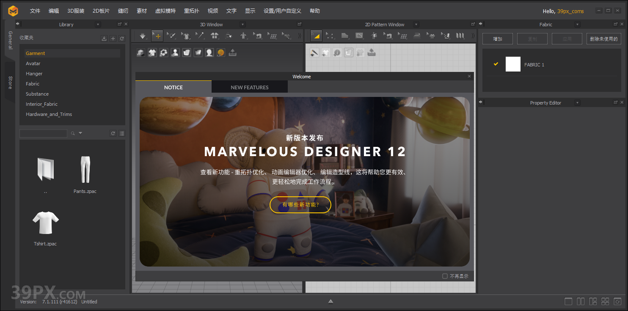Viewport: 628px width, 311px height.
Task: Switch to the Store sidebar tab
Action: (10, 83)
